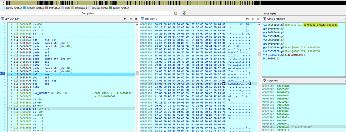Click the jump arrow next to ESI
346x132 pixels.
[281, 39]
